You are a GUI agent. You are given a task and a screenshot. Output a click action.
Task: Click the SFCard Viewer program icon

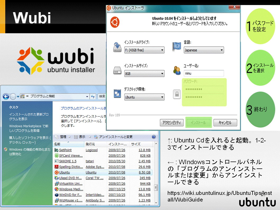56,156
